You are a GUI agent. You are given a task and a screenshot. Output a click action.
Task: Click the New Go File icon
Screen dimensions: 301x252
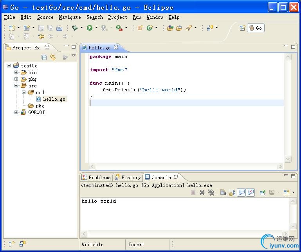[150, 28]
